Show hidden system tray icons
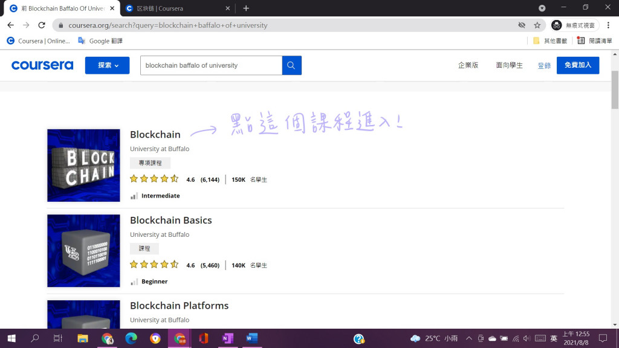 469,338
